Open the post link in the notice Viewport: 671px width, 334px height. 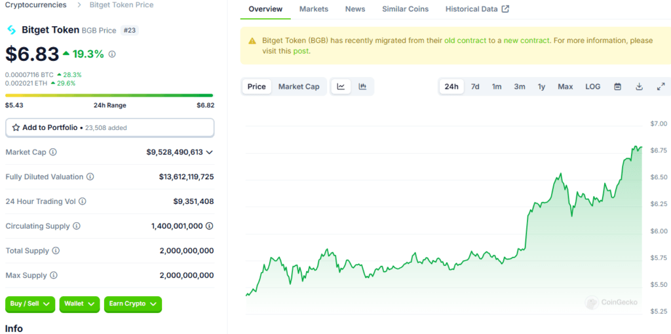point(300,51)
